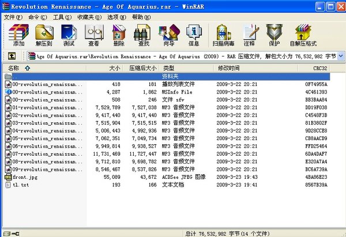Select file 02-revolution_renaissan...

click(47, 115)
